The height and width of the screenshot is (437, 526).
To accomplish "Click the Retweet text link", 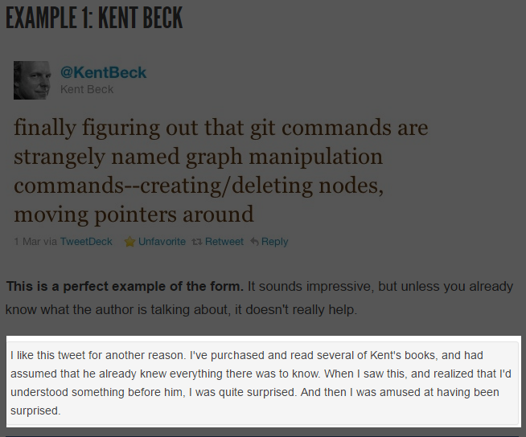I will pos(224,242).
